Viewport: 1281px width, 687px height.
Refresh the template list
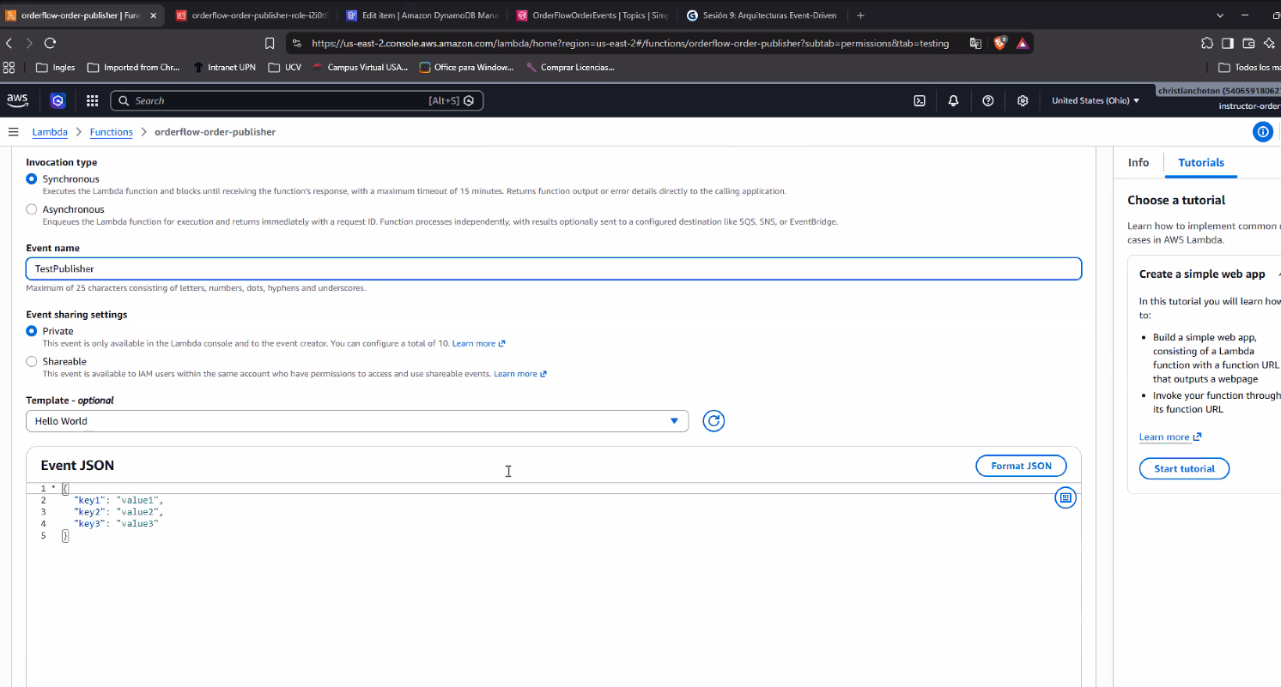[713, 421]
